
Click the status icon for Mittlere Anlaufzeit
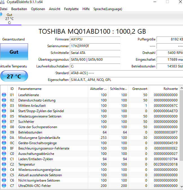[4, 105]
